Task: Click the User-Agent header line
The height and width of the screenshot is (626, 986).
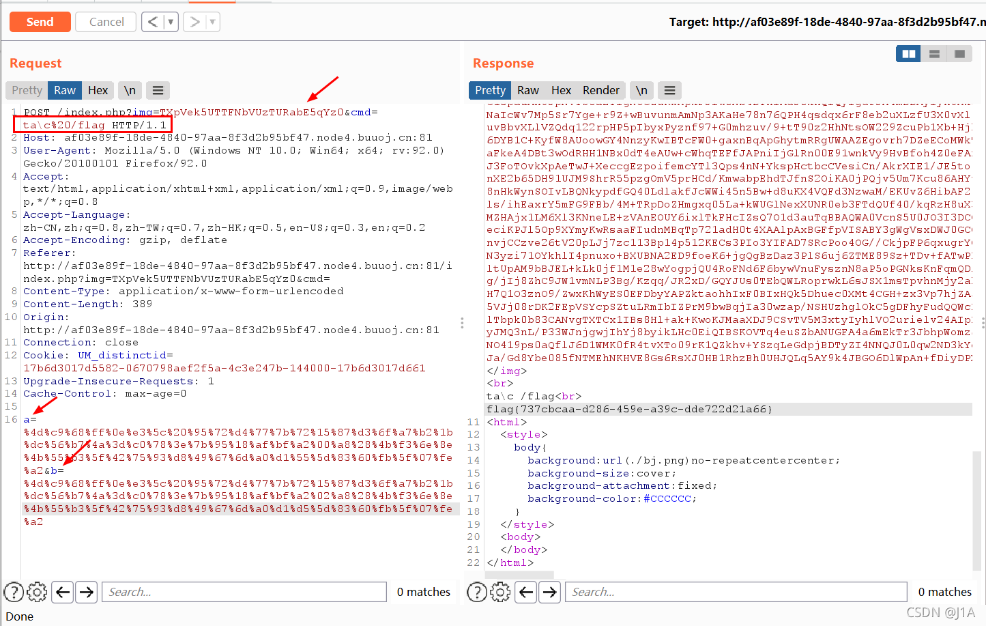Action: click(234, 156)
